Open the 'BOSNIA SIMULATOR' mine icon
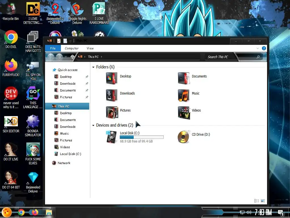Image resolution: width=290 pixels, height=218 pixels. (33, 126)
